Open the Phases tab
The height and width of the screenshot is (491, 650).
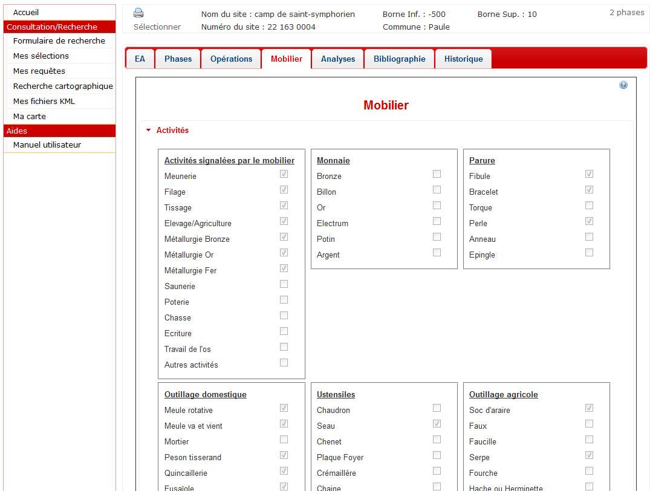[x=178, y=59]
